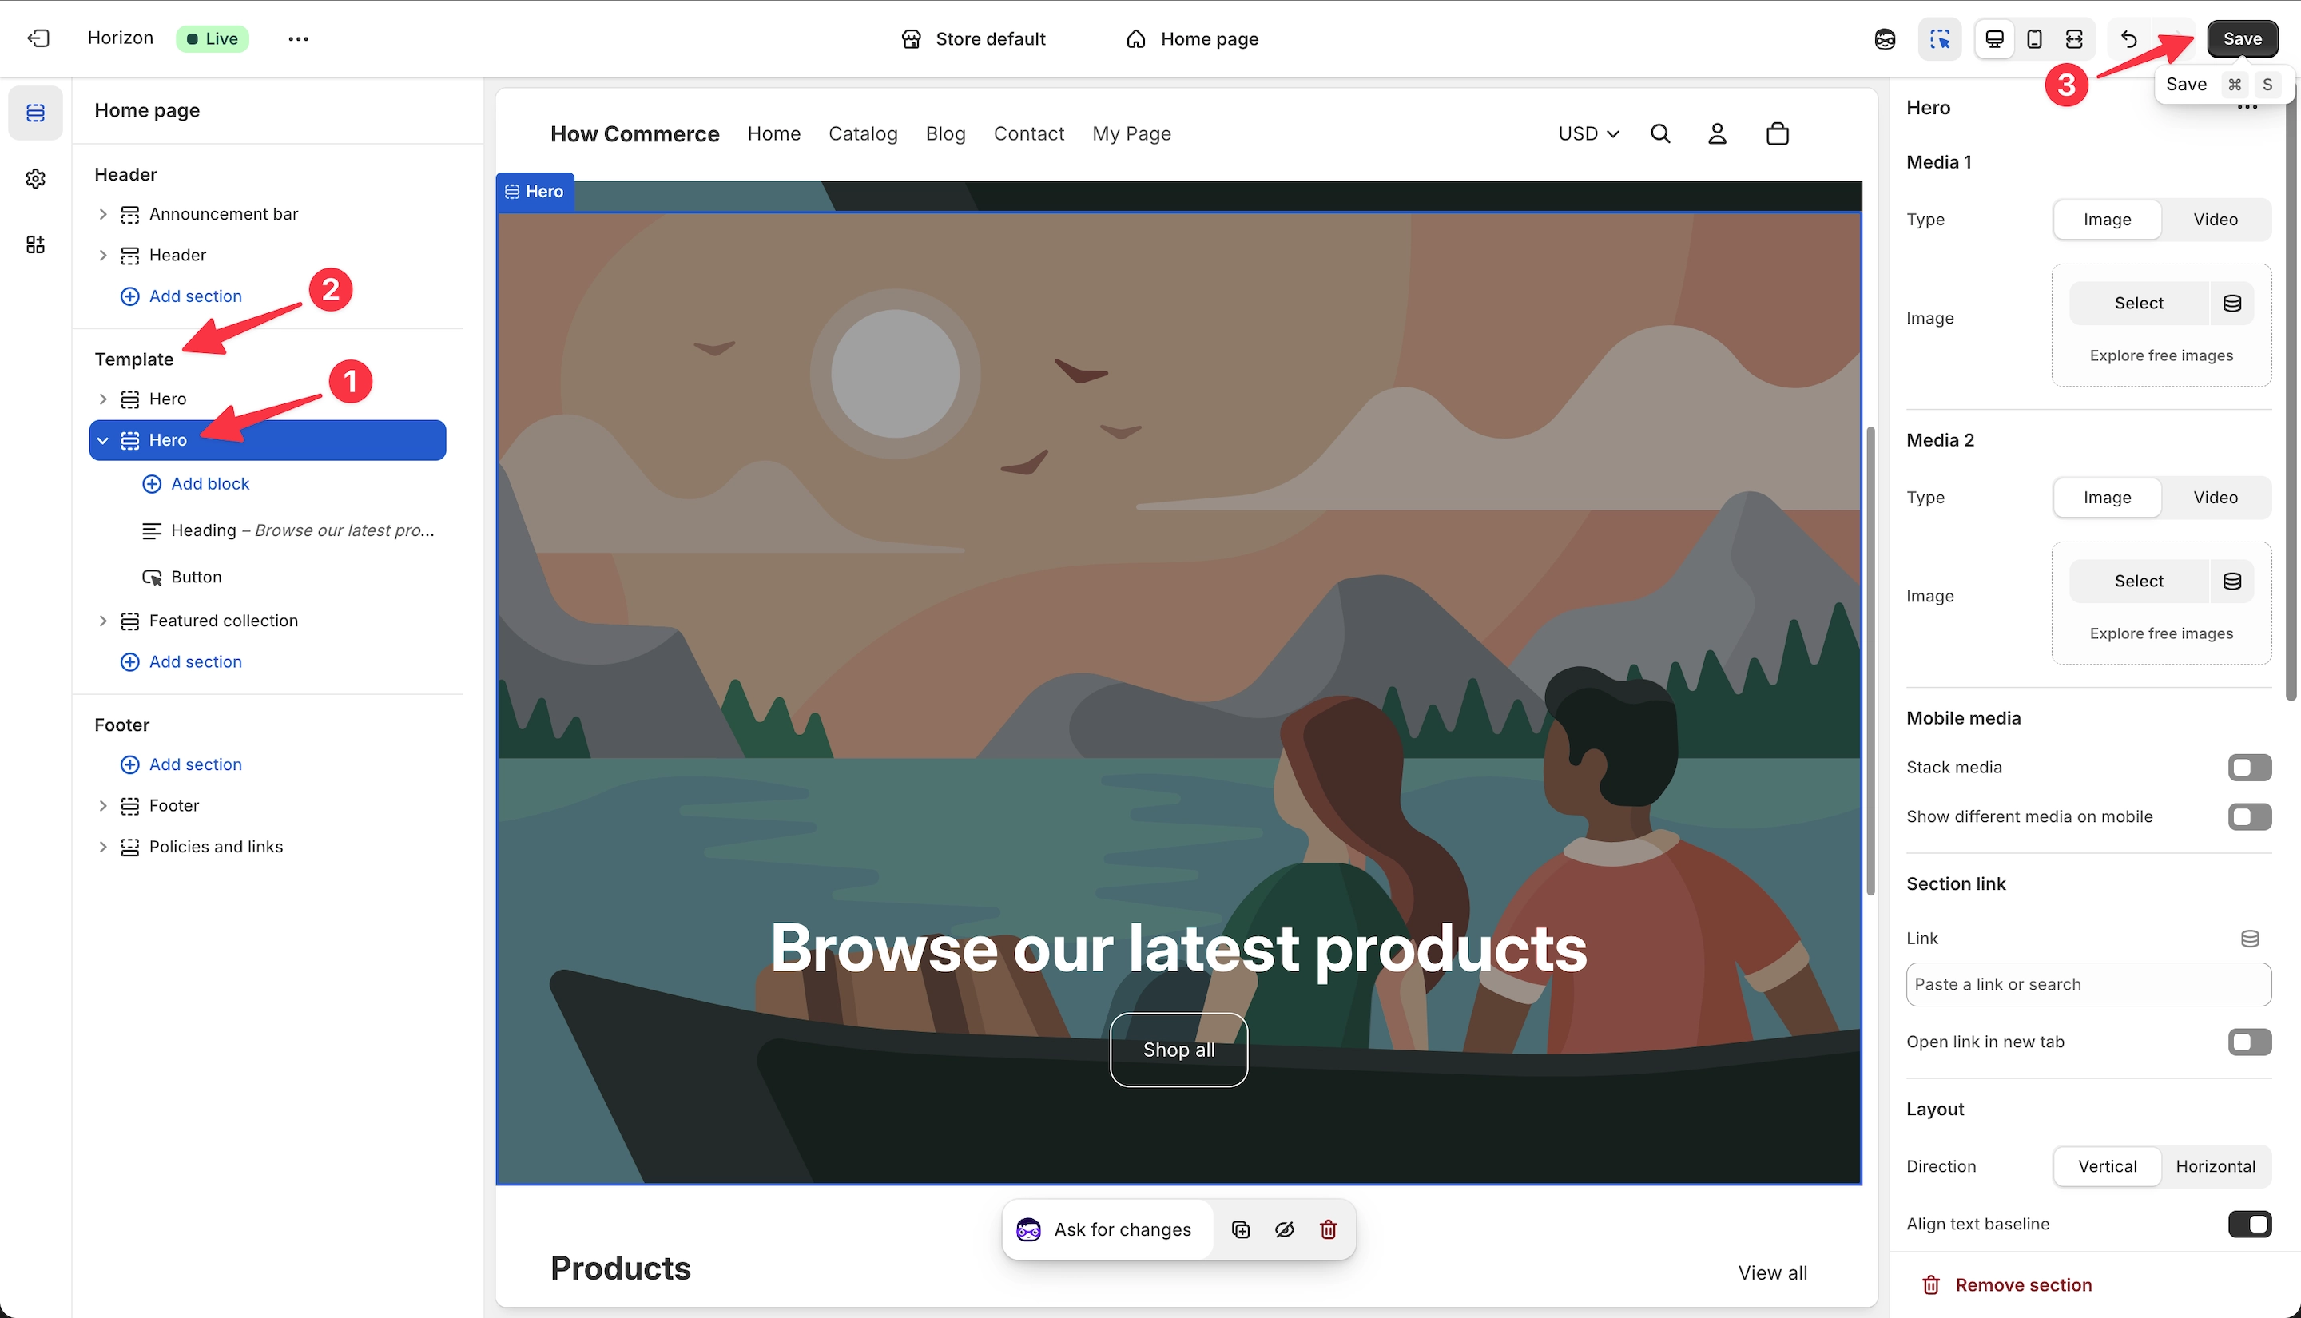Click Shop all button in hero preview

[x=1178, y=1050]
